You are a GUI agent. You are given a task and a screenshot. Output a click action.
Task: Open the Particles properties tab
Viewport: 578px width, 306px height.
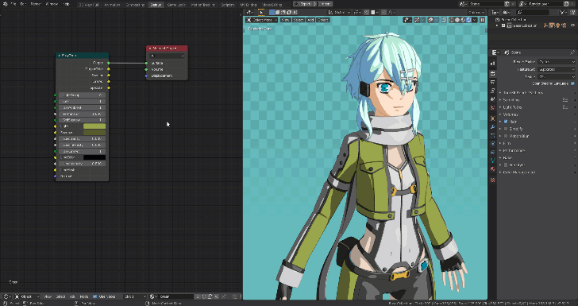[x=493, y=135]
